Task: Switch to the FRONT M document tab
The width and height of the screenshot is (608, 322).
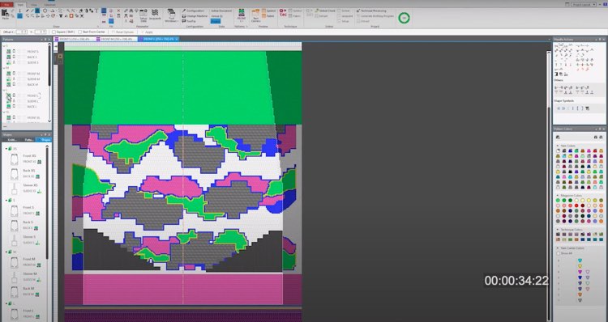Action: pos(116,39)
